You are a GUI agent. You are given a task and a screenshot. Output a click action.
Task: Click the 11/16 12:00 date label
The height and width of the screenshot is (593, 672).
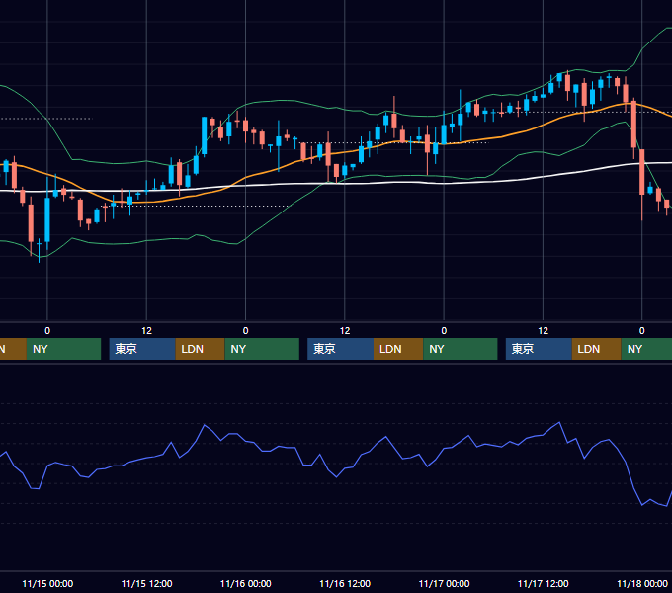pyautogui.click(x=345, y=583)
